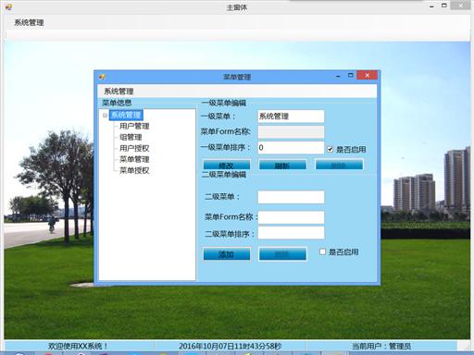Collapse the 系统管理 tree node
Screen dimensions: 474x355
[x=105, y=116]
